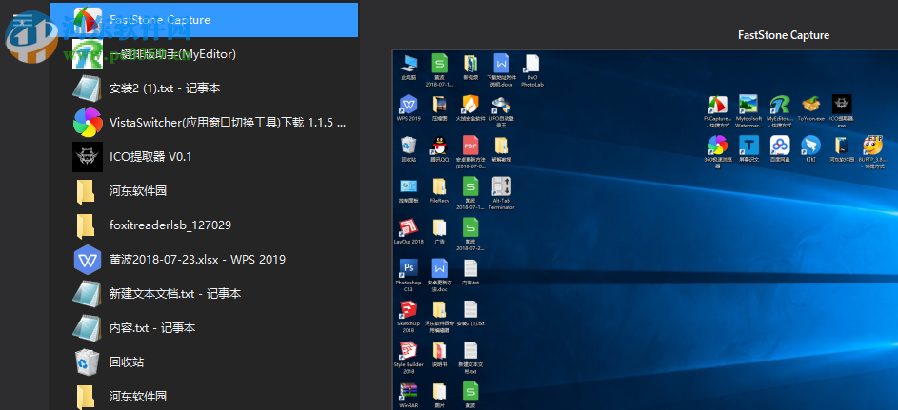This screenshot has width=898, height=410.
Task: Click the ToYcon.exe box icon in preview
Action: click(x=810, y=104)
